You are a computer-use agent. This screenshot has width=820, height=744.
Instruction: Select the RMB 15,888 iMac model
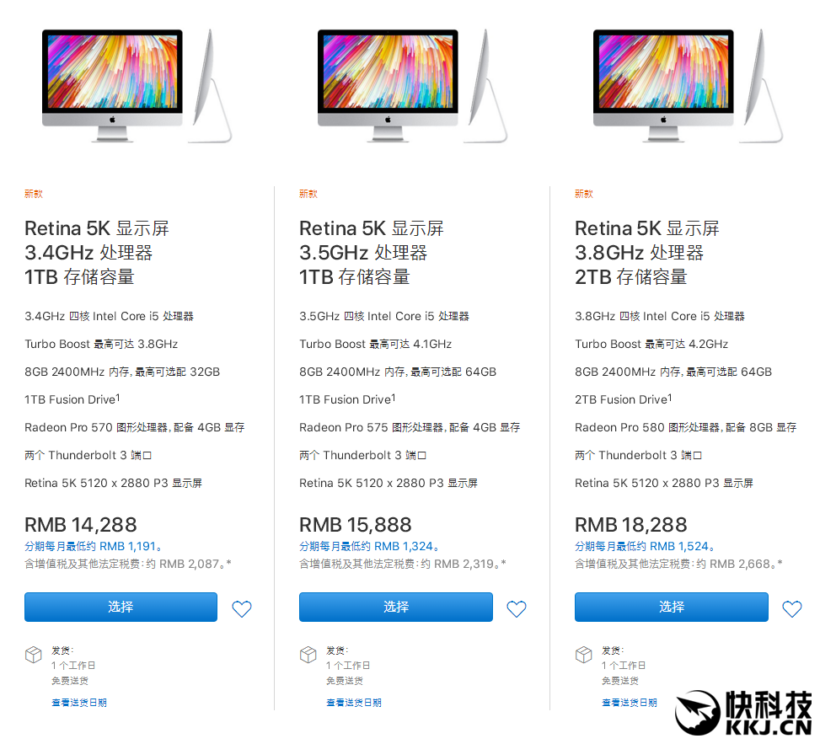click(396, 607)
